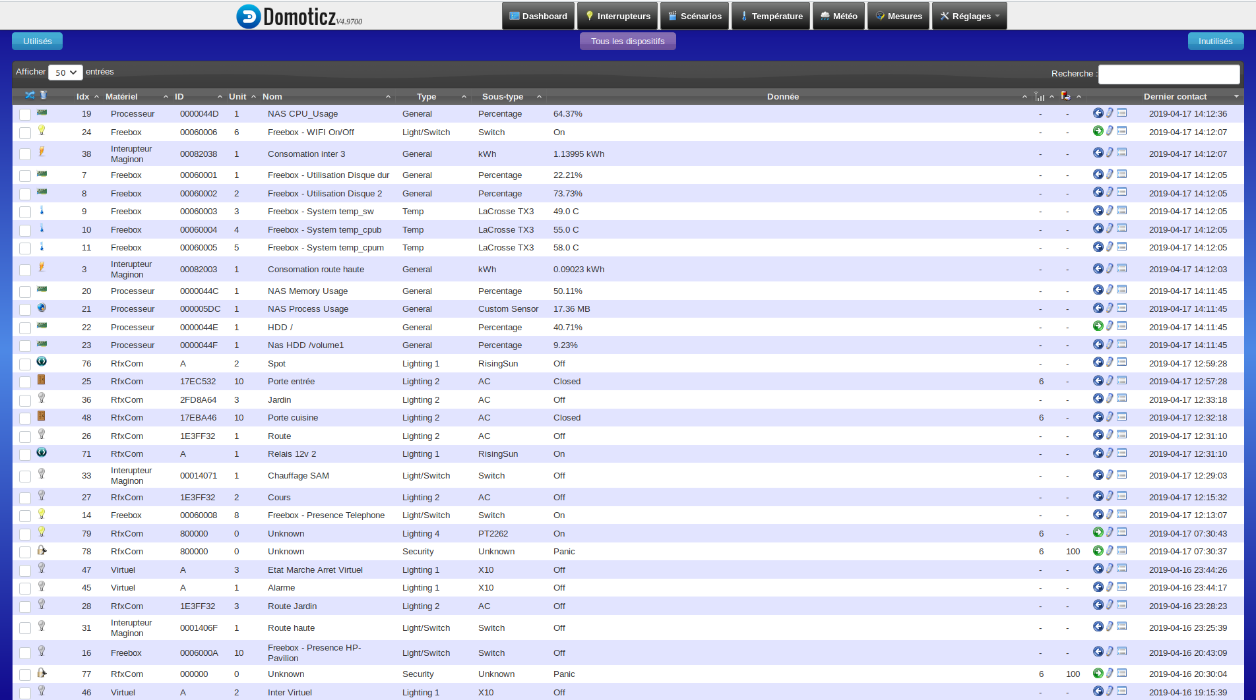1256x700 pixels.
Task: Click the pencil icon for Chauffage SAM row
Action: click(1110, 475)
